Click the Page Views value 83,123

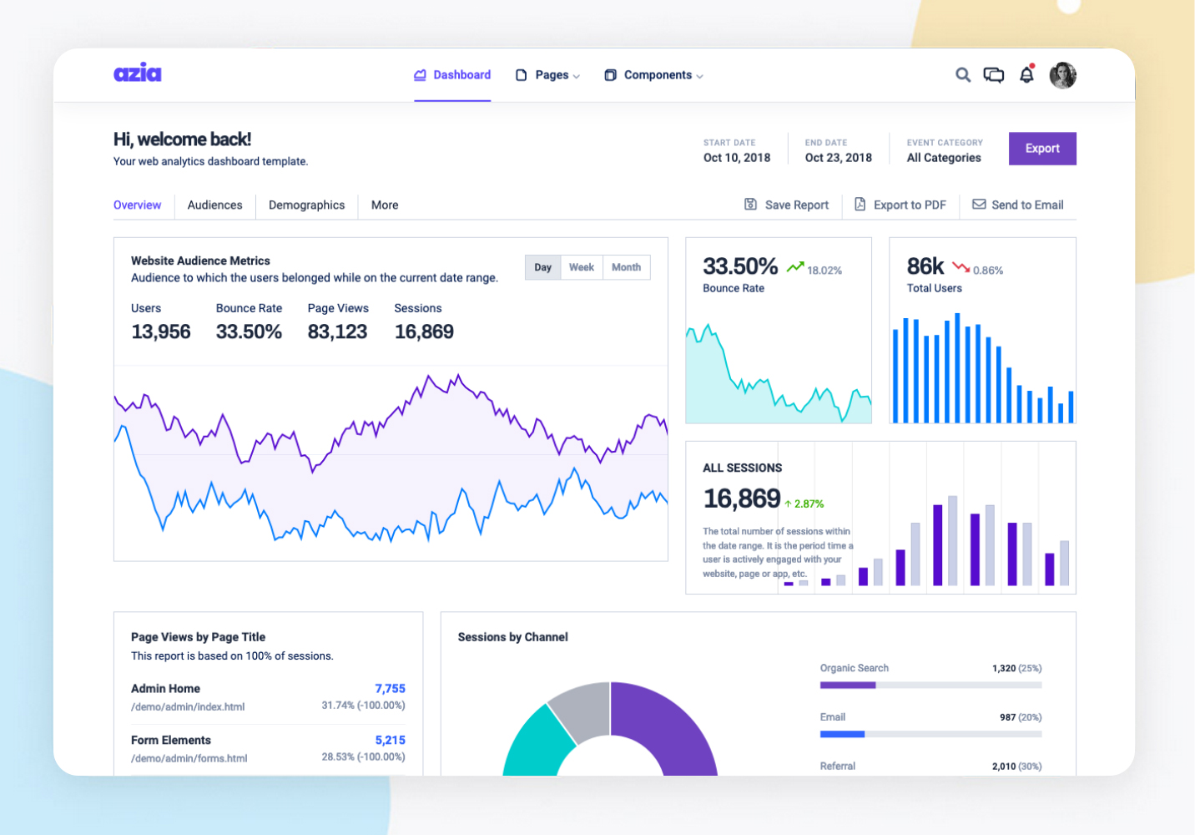tap(338, 331)
